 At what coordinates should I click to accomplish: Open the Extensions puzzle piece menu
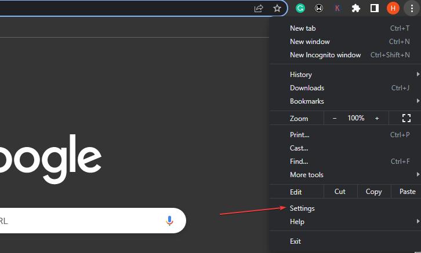point(356,8)
